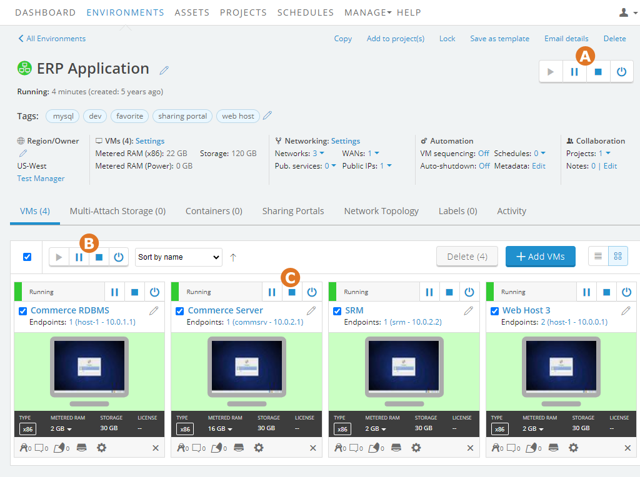Expand Networks 3 dropdown

[x=318, y=154]
